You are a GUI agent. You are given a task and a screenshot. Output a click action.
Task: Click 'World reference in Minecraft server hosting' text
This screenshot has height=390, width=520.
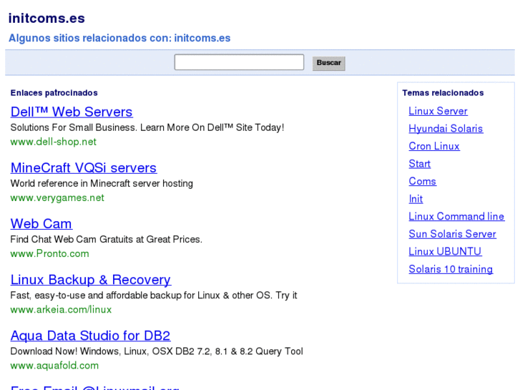tap(102, 183)
